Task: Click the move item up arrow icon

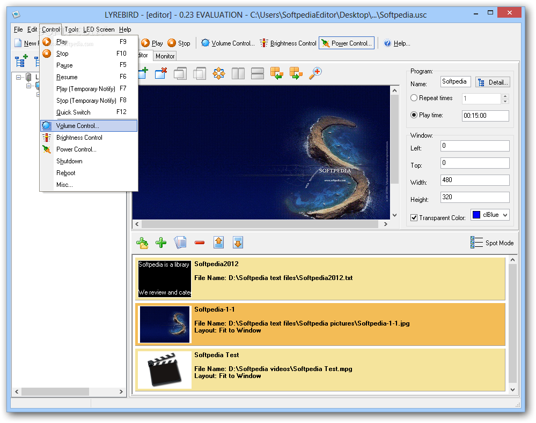Action: point(219,243)
